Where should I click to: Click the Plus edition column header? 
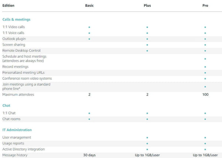147,6
